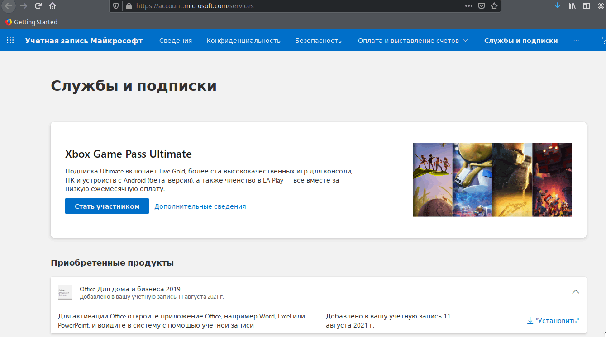The image size is (606, 337).
Task: Click the browser forward arrow
Action: click(24, 6)
